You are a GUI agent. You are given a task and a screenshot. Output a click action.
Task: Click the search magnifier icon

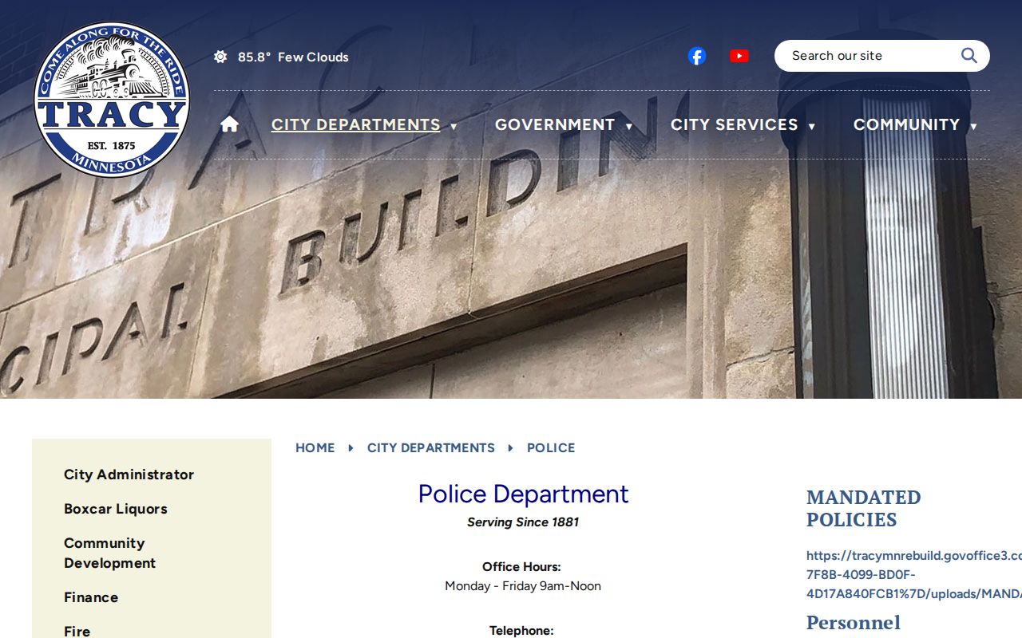tap(969, 56)
